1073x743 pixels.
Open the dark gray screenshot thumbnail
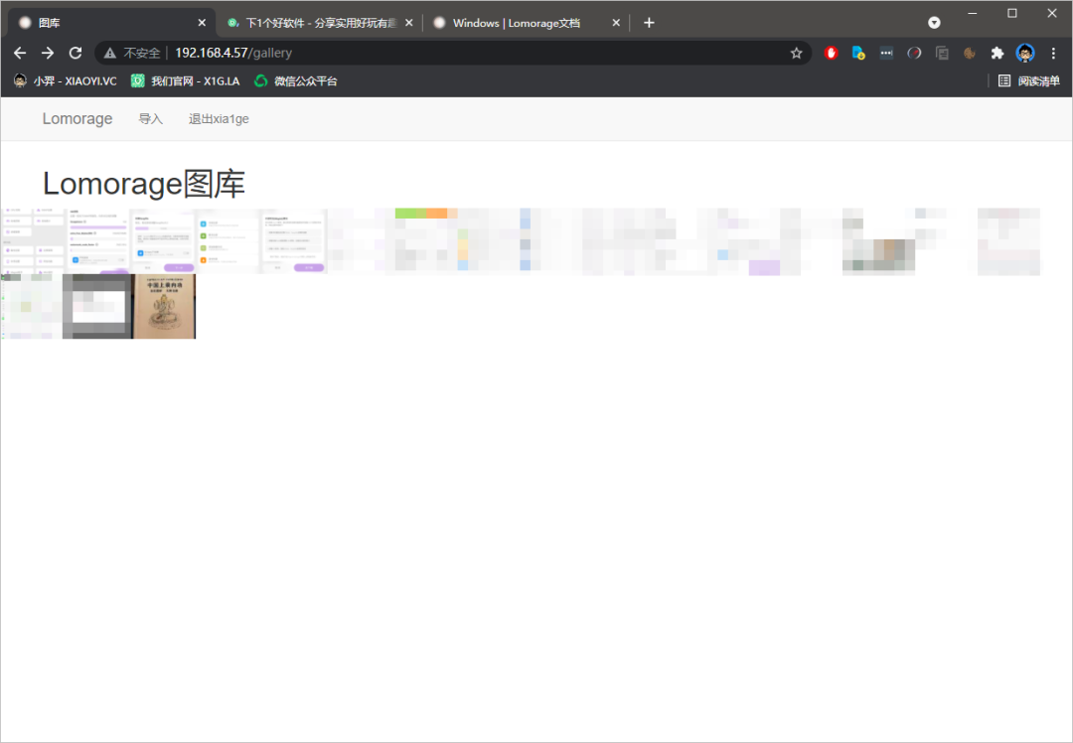[97, 307]
